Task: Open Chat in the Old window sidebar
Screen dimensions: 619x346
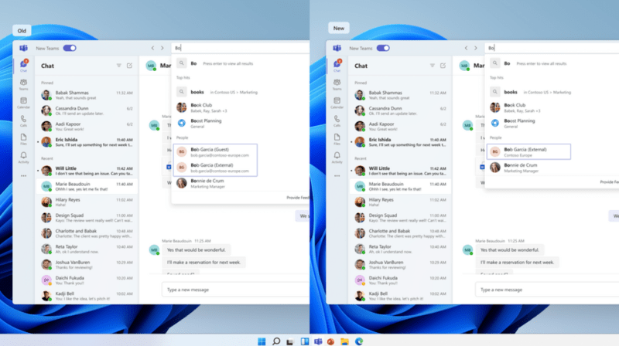Action: [x=24, y=66]
